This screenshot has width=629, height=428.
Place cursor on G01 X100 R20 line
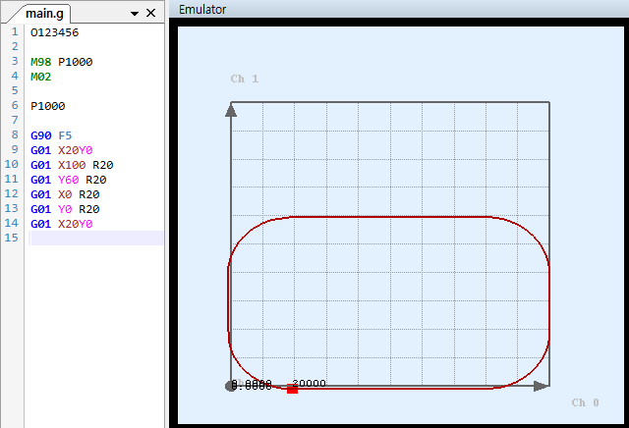pyautogui.click(x=72, y=165)
